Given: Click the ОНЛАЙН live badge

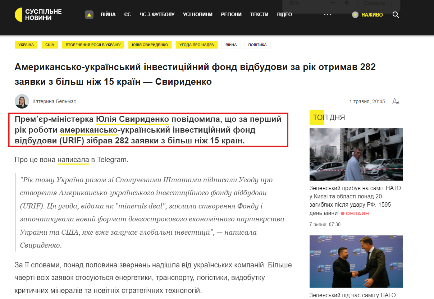Looking at the screenshot, I should pyautogui.click(x=355, y=213).
